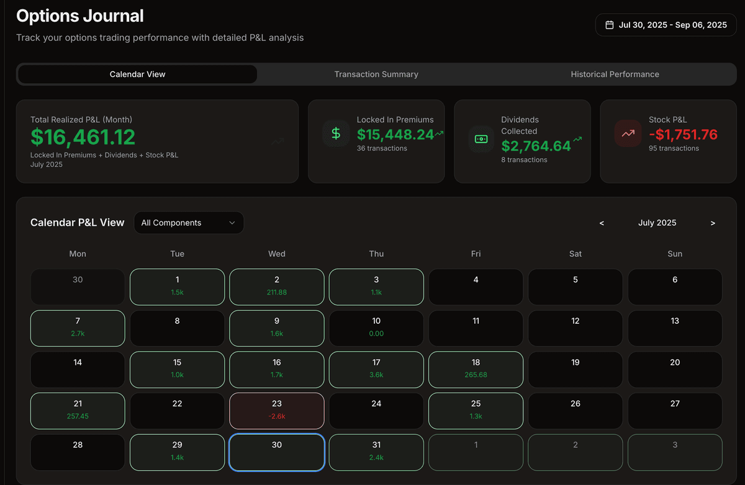
Task: Click trend arrow beside Dividends Collected amount
Action: coord(577,140)
